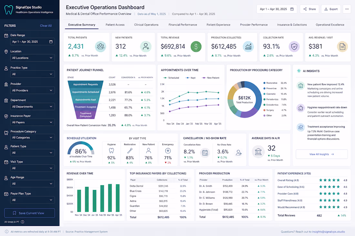This screenshot has height=236, width=355.
Task: Click the treatment acceptance insight icon
Action: 301,127
